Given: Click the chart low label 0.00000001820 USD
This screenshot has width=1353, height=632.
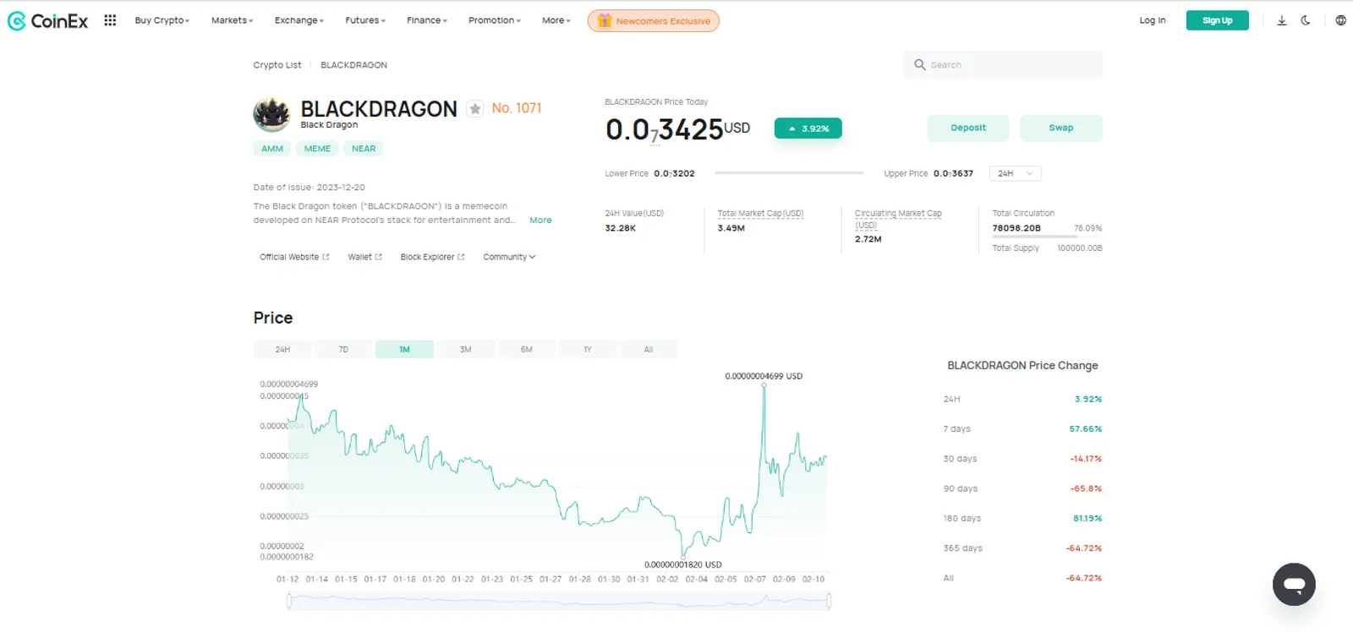Looking at the screenshot, I should 682,564.
